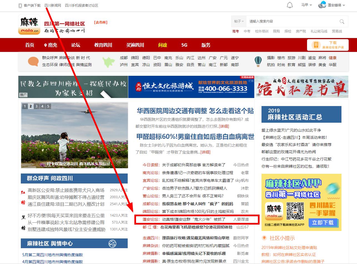Click the globe icon beside 舆情中心
The height and width of the screenshot is (264, 357).
click(112, 243)
